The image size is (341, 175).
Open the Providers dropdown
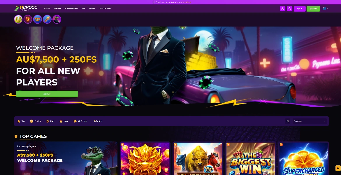[310, 121]
